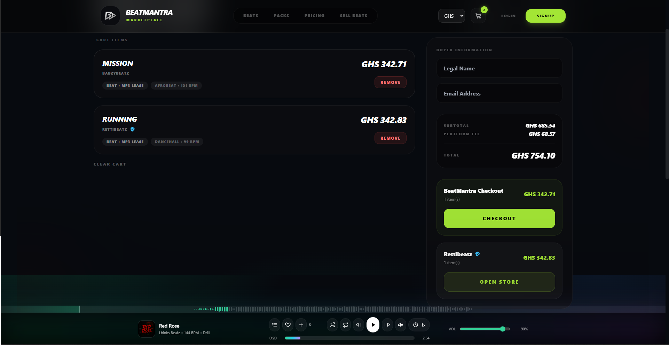Click the 90% volume readout
The width and height of the screenshot is (669, 345).
point(524,329)
